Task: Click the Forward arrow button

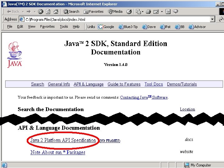Action: (29, 12)
